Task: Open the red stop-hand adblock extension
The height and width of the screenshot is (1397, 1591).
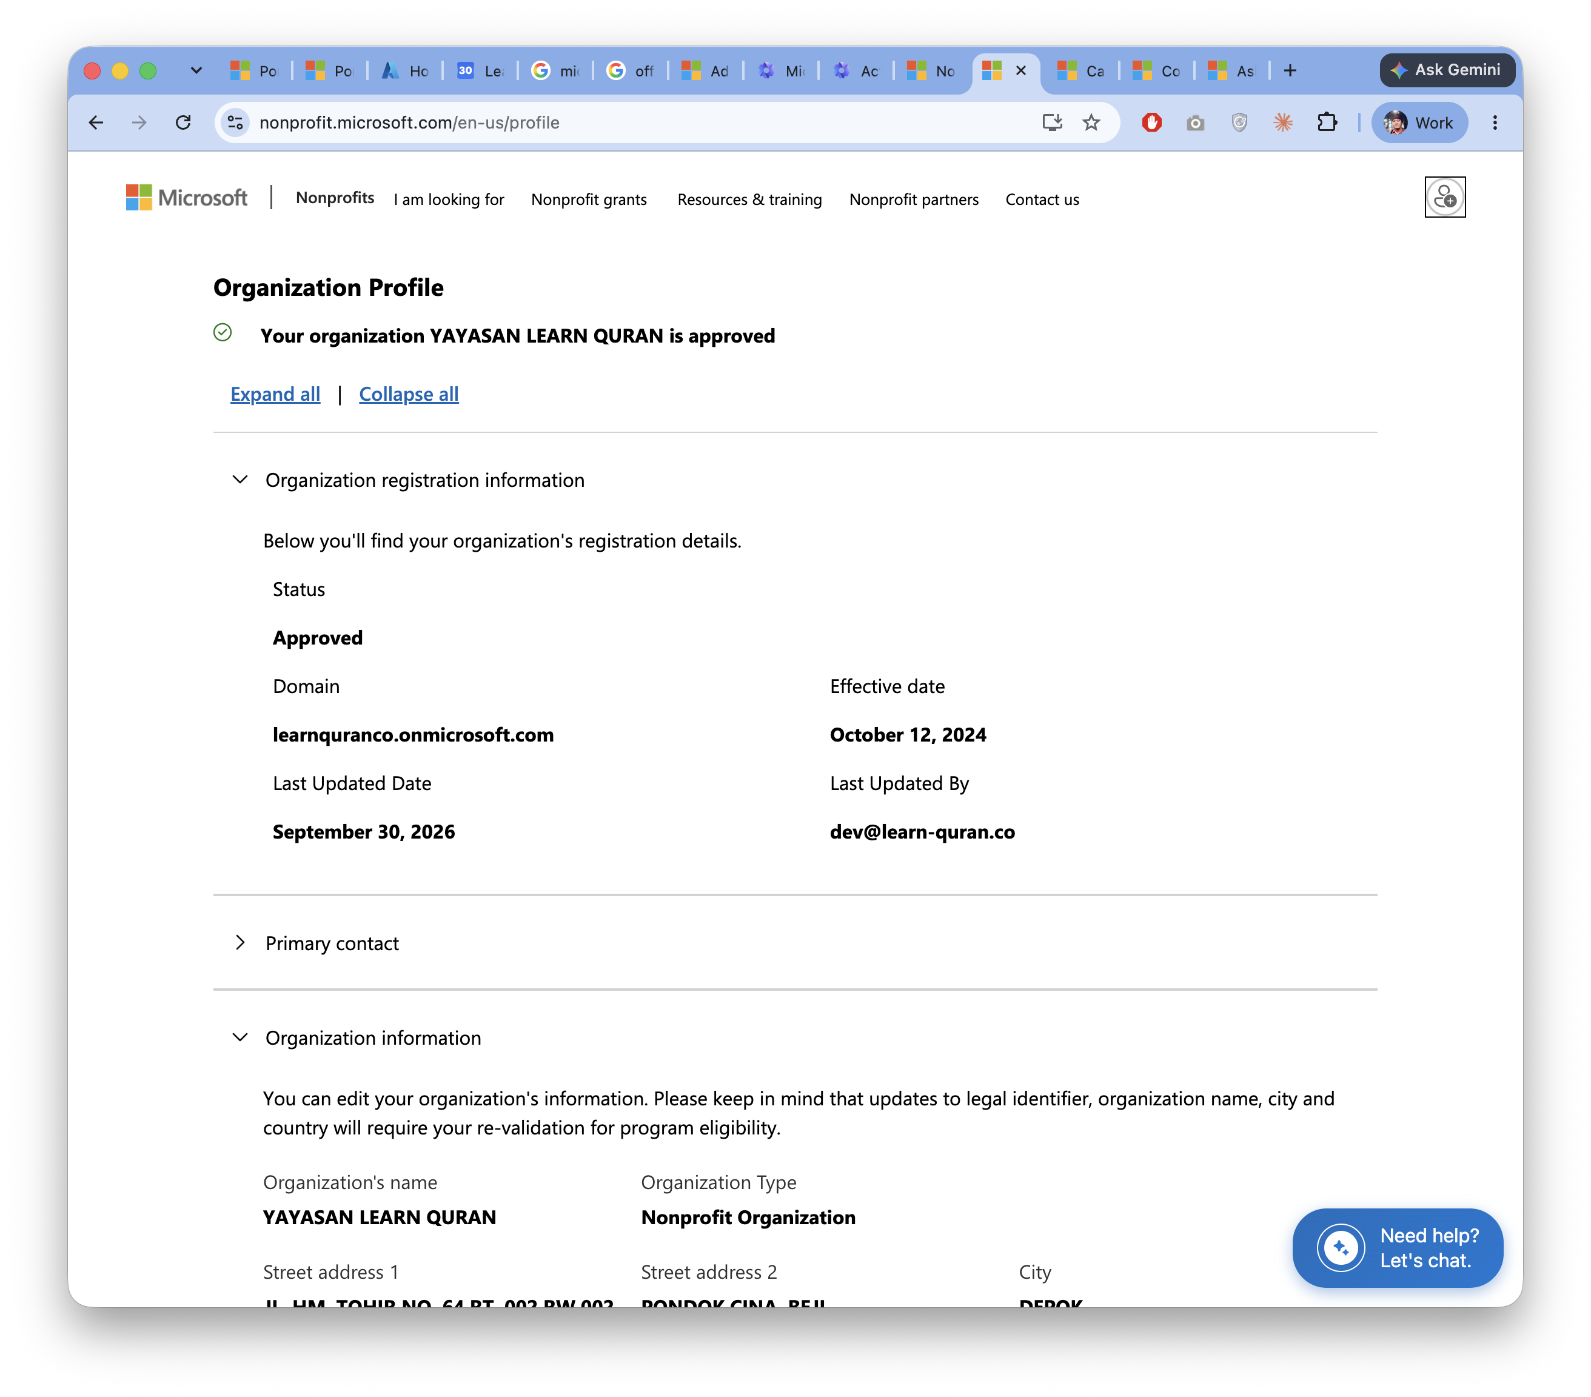Action: [x=1152, y=122]
